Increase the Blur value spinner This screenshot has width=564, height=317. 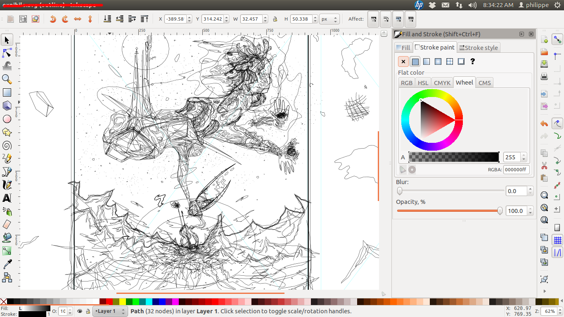pyautogui.click(x=531, y=189)
